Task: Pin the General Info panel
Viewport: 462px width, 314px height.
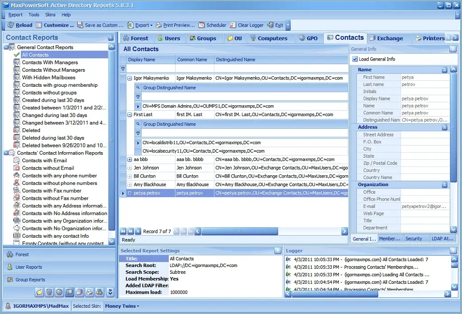Action: click(453, 49)
